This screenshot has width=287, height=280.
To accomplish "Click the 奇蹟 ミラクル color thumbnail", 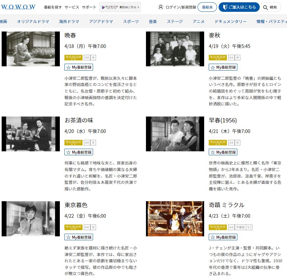I will pos(175,219).
